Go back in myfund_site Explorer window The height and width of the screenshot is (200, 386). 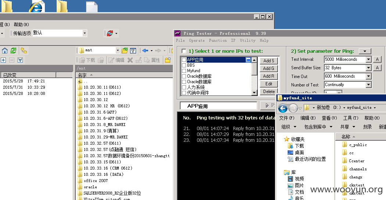click(x=283, y=108)
